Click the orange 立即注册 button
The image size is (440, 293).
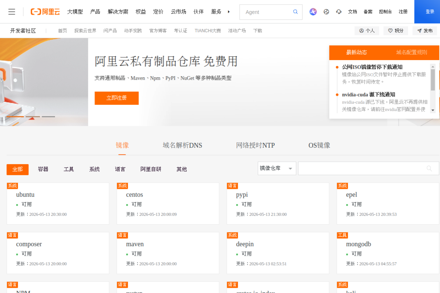(x=117, y=98)
